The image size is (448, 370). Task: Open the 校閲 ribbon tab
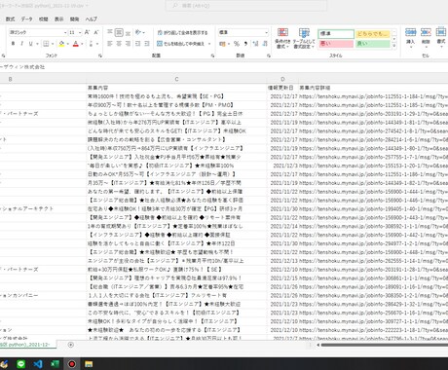(44, 19)
